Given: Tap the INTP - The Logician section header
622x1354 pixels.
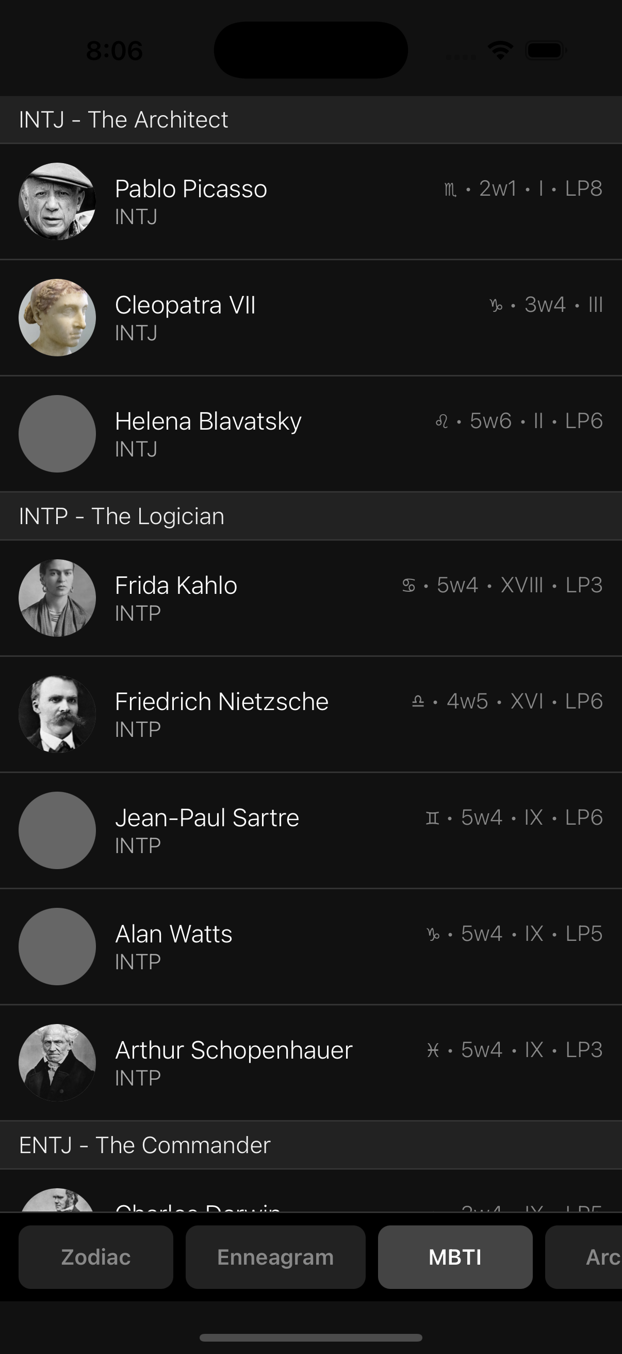Looking at the screenshot, I should [x=122, y=516].
